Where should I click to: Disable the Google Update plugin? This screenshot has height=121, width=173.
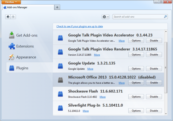[x=154, y=68]
